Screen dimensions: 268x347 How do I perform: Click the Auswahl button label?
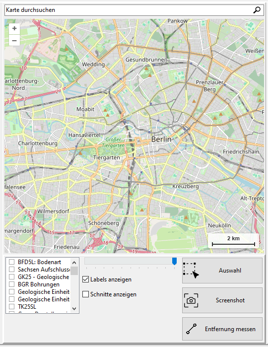[230, 271]
